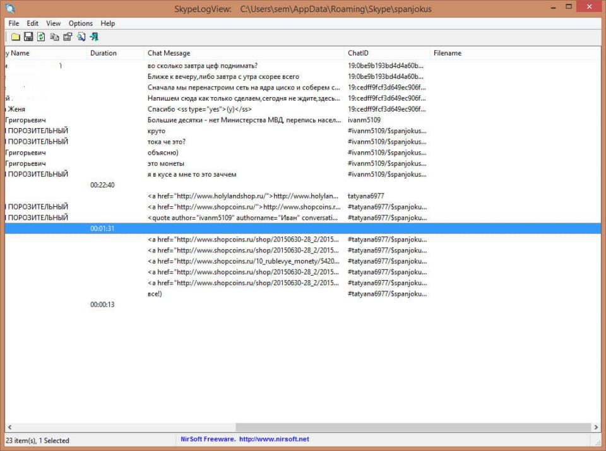The width and height of the screenshot is (606, 451).
Task: Click the Refresh toolbar icon
Action: pos(41,37)
